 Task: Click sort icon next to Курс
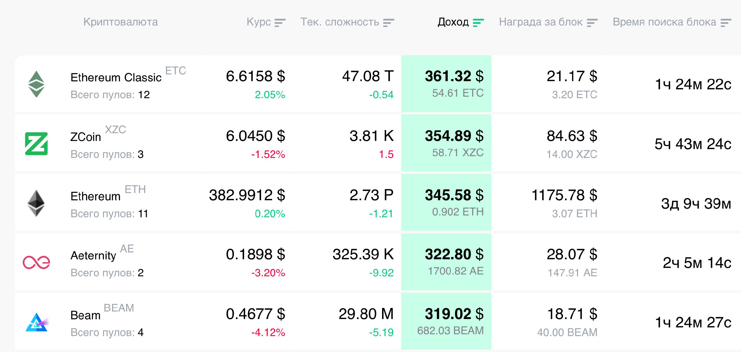280,23
